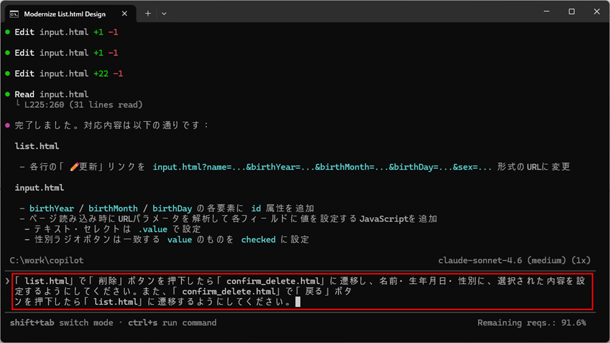Click the terminal icon in the tab
Viewport: 610px width, 343px height.
click(14, 14)
